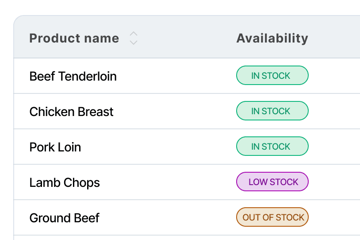Click the Product name column header
Screen dimensions: 360x240
tap(74, 39)
